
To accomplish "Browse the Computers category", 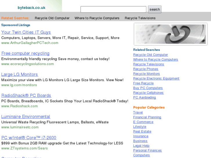I will tap(141, 155).
